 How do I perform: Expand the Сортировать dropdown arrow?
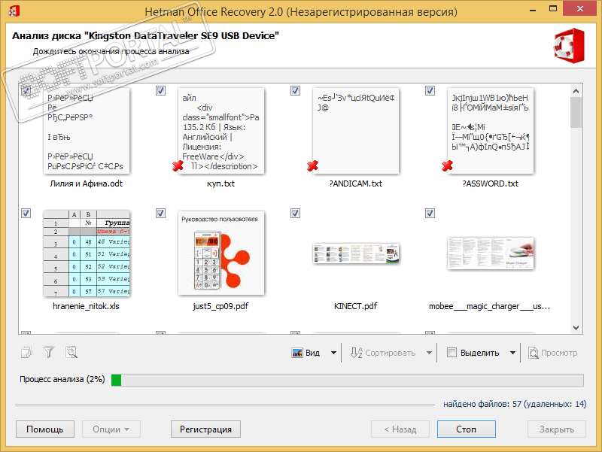pos(429,353)
